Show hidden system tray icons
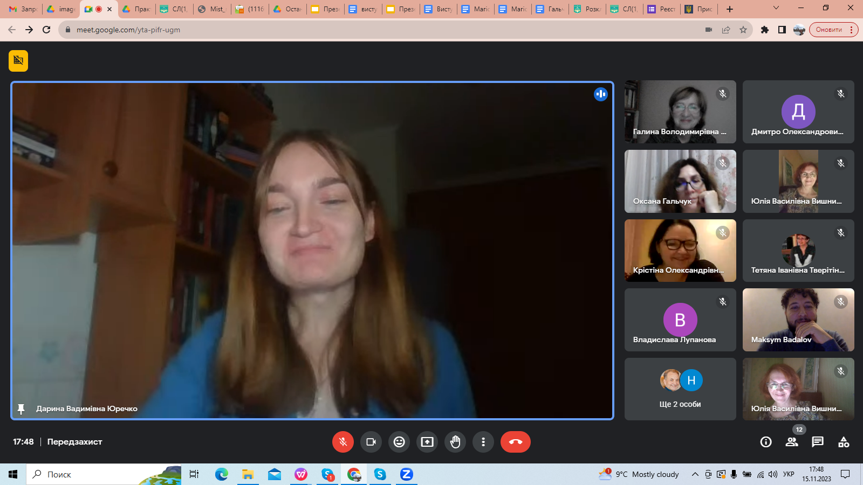 tap(695, 474)
